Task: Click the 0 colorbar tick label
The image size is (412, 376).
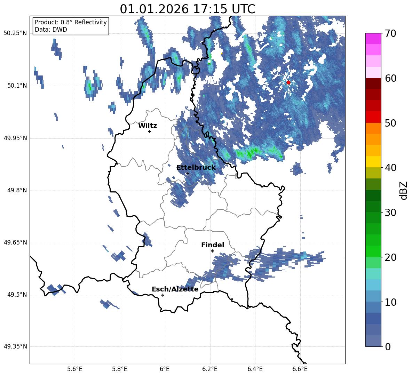Action: (x=388, y=346)
